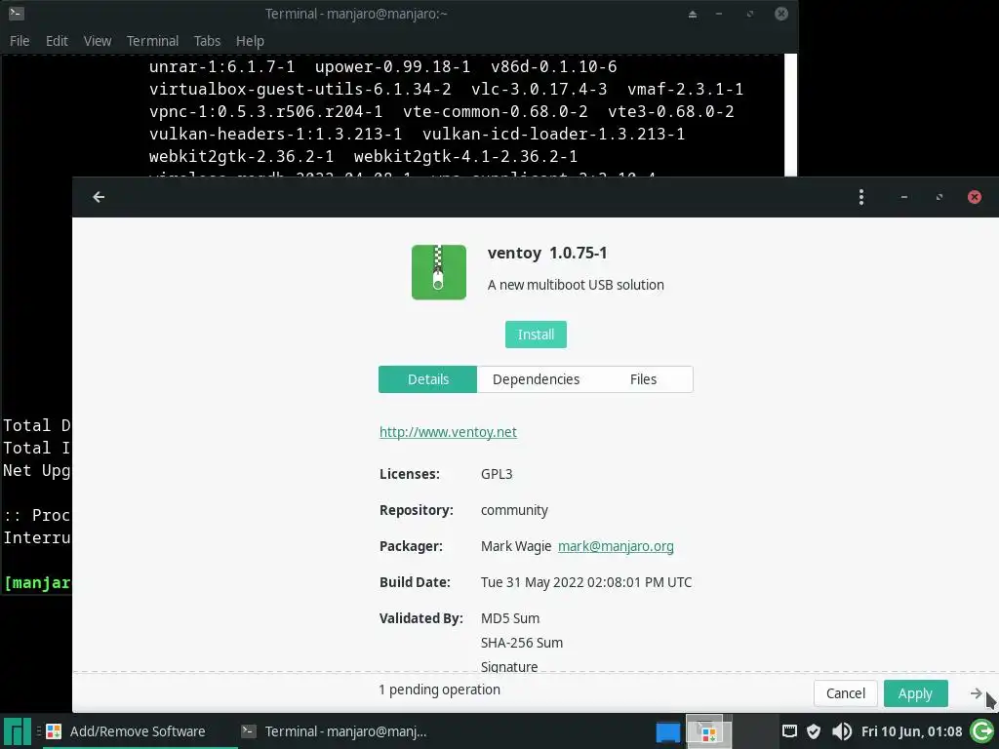The height and width of the screenshot is (749, 999).
Task: Select the second workspace showing Pamac window
Action: 708,731
